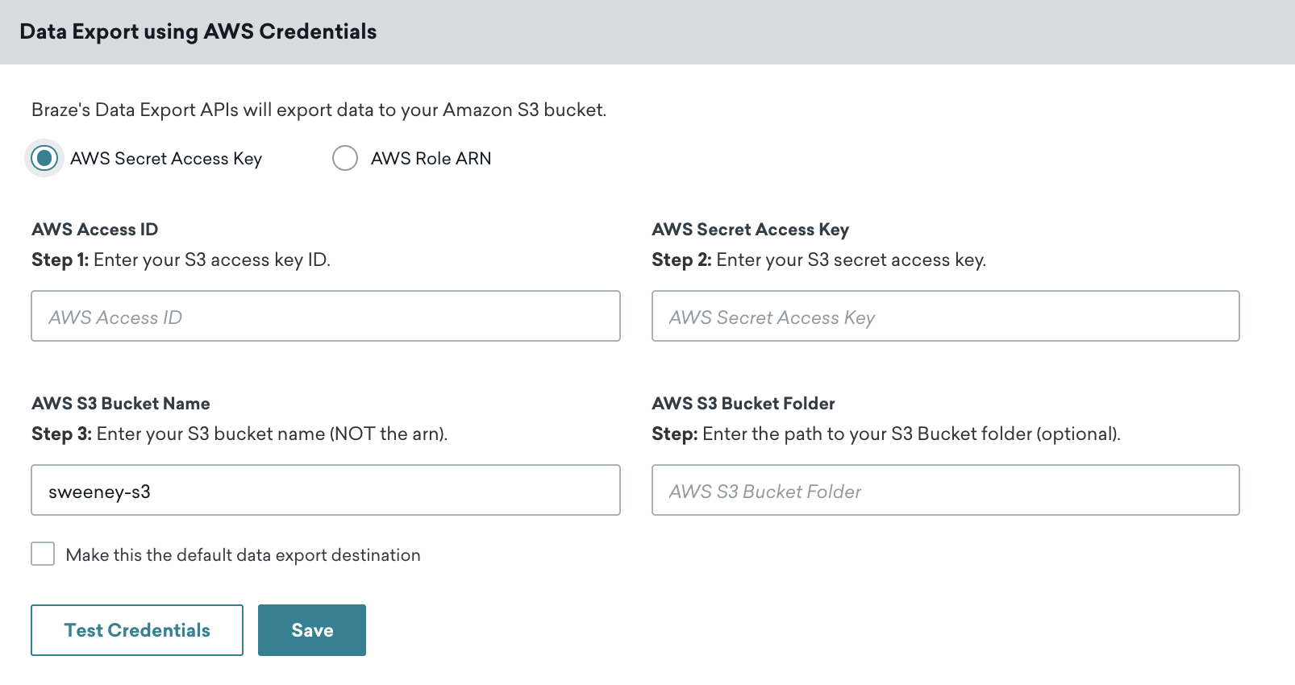Click the 'AWS S3 Bucket Folder' field heading

(x=743, y=404)
